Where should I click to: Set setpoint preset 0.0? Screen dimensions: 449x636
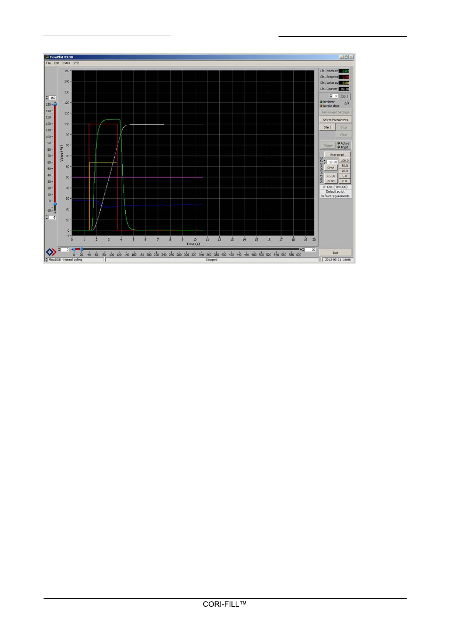[x=345, y=181]
